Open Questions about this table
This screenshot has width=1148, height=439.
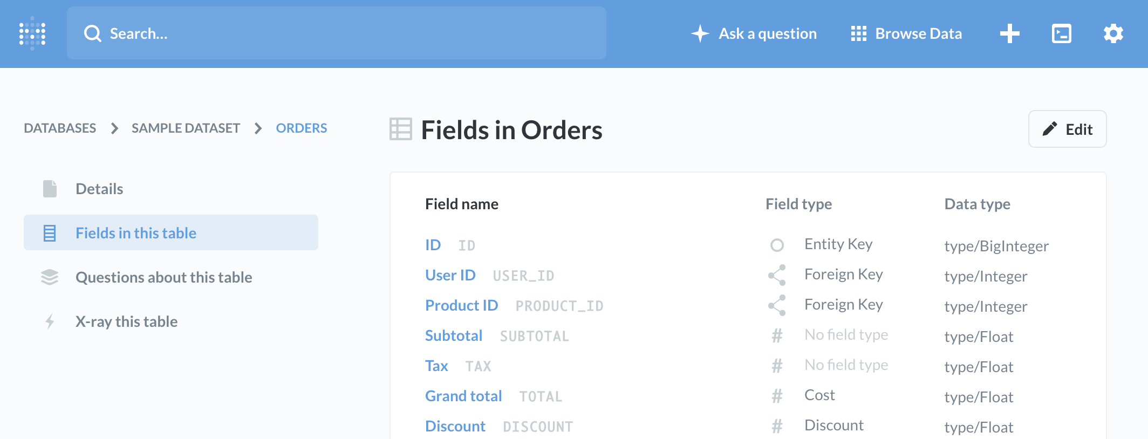coord(163,277)
